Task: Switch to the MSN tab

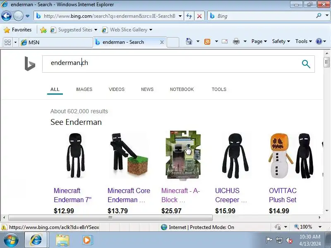Action: [x=56, y=43]
